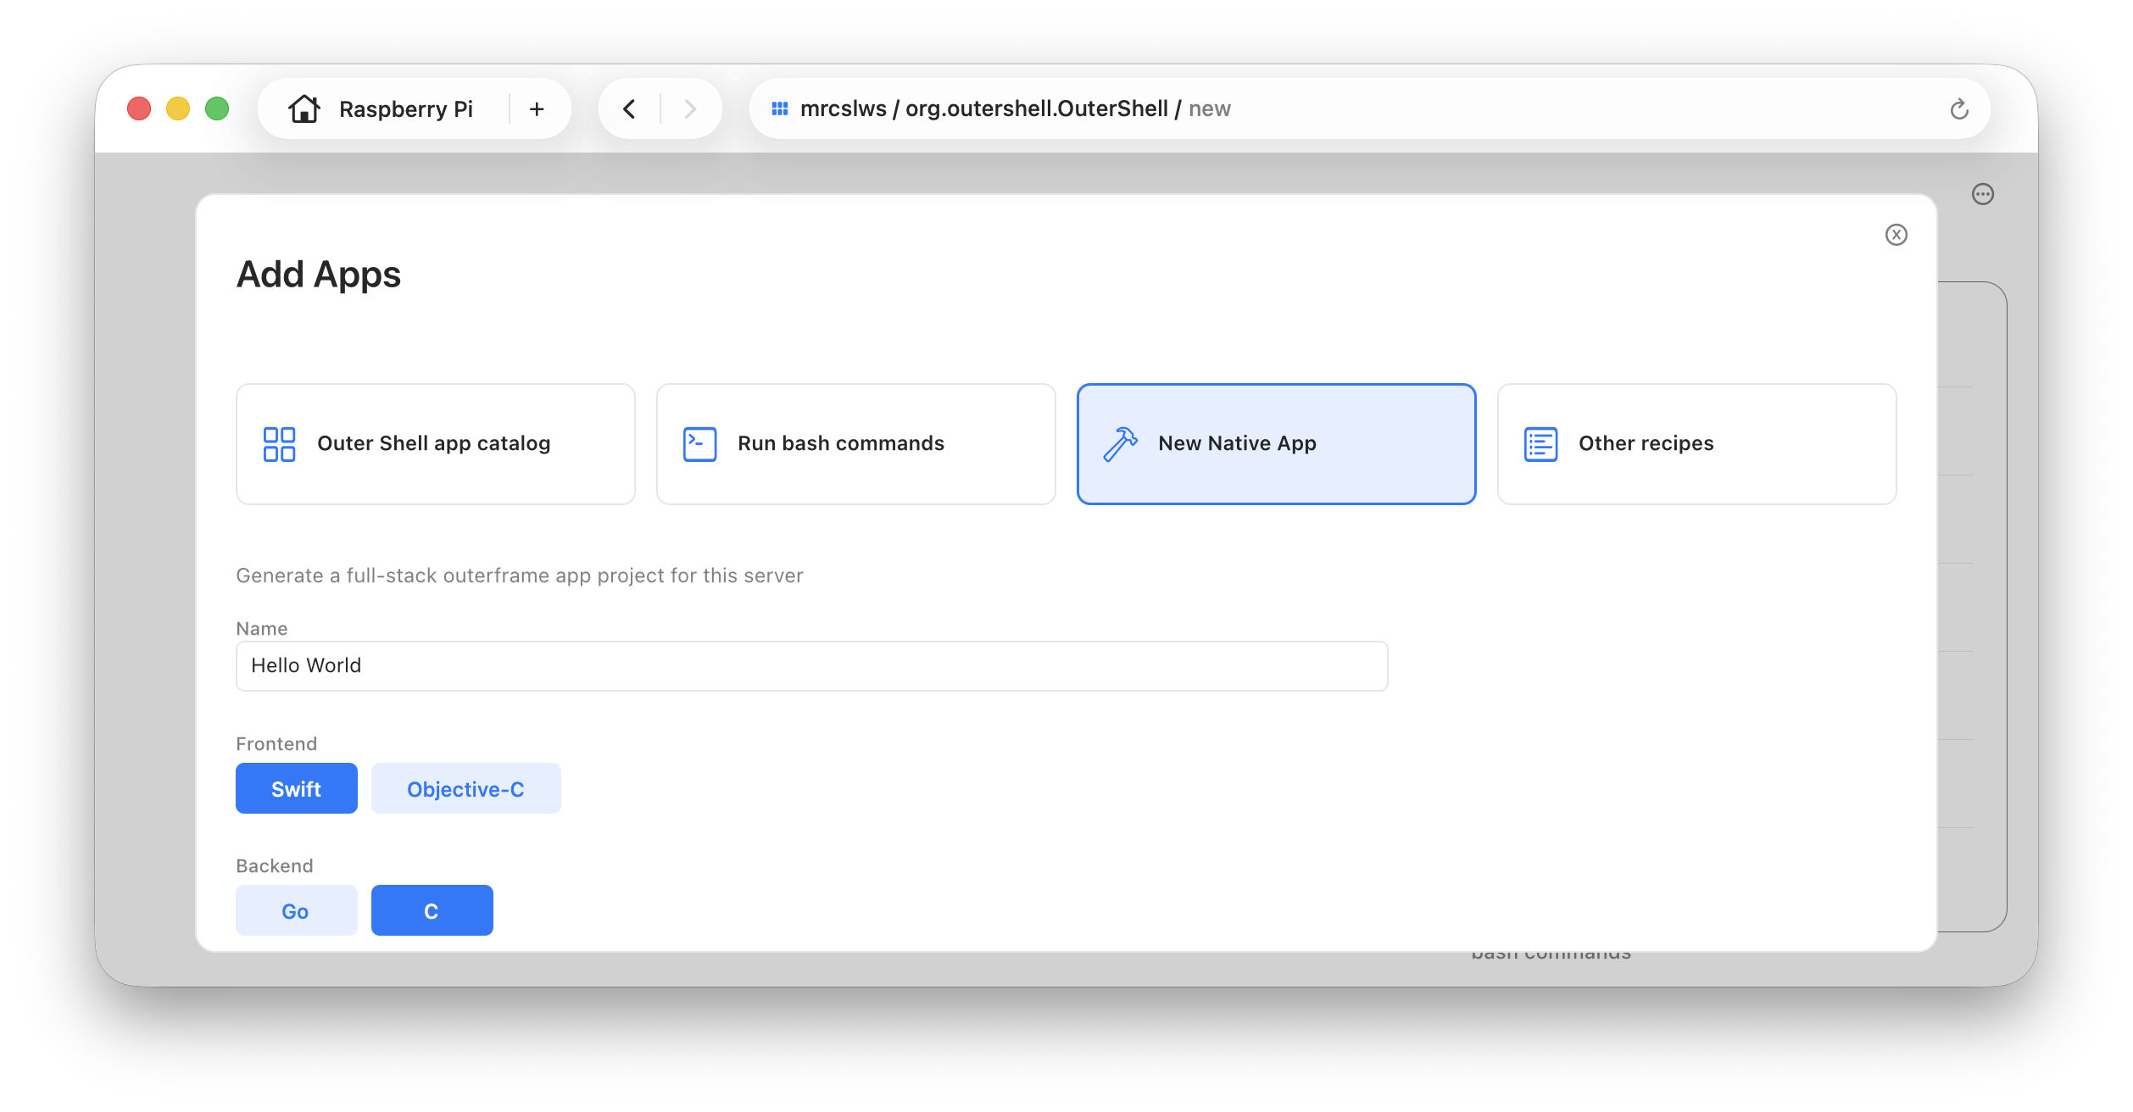Open a new tab with plus button
The height and width of the screenshot is (1112, 2133).
537,108
